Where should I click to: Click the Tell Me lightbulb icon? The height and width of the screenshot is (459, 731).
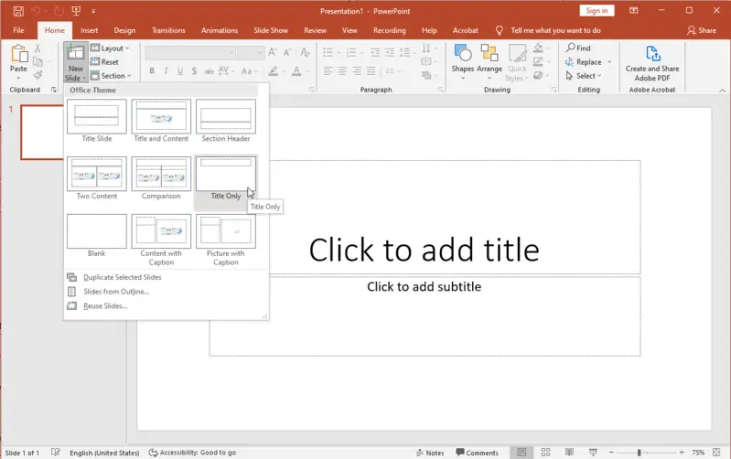499,30
